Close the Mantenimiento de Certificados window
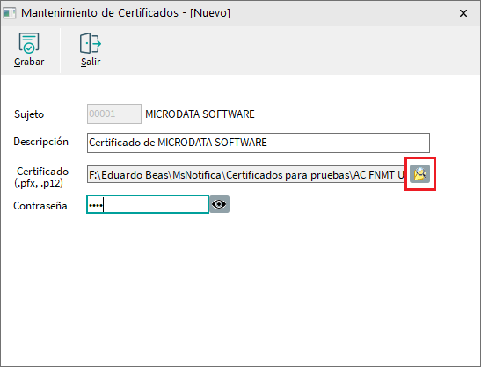 [463, 13]
